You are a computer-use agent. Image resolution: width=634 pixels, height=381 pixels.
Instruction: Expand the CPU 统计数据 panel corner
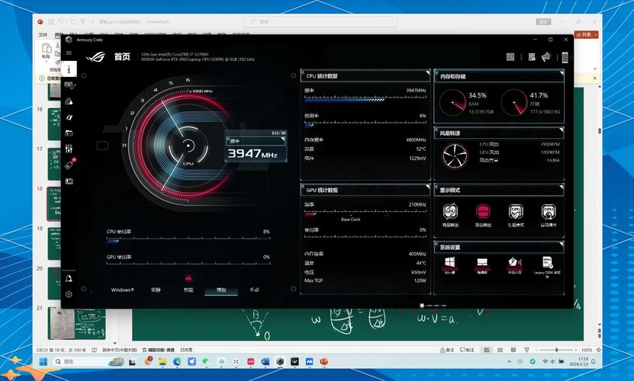pyautogui.click(x=427, y=72)
